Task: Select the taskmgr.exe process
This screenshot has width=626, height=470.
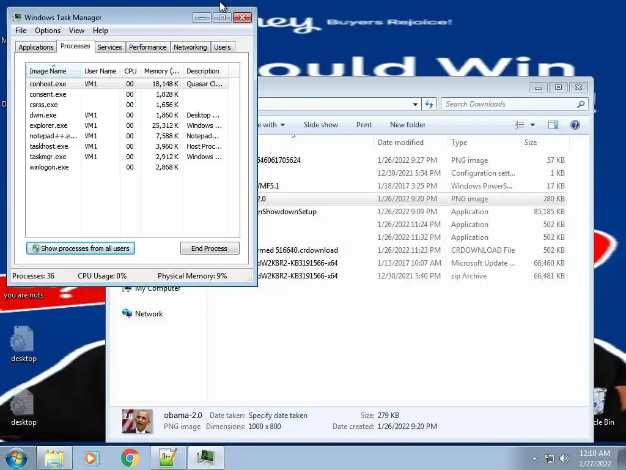Action: [x=127, y=157]
